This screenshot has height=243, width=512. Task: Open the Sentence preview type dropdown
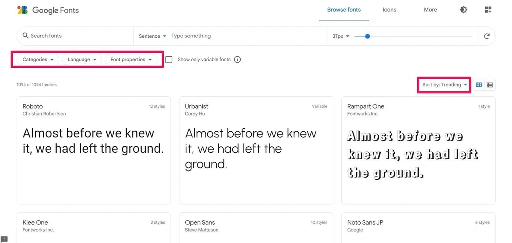point(152,36)
